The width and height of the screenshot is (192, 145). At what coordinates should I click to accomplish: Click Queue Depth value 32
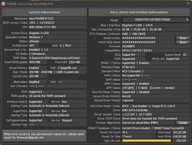(184, 54)
